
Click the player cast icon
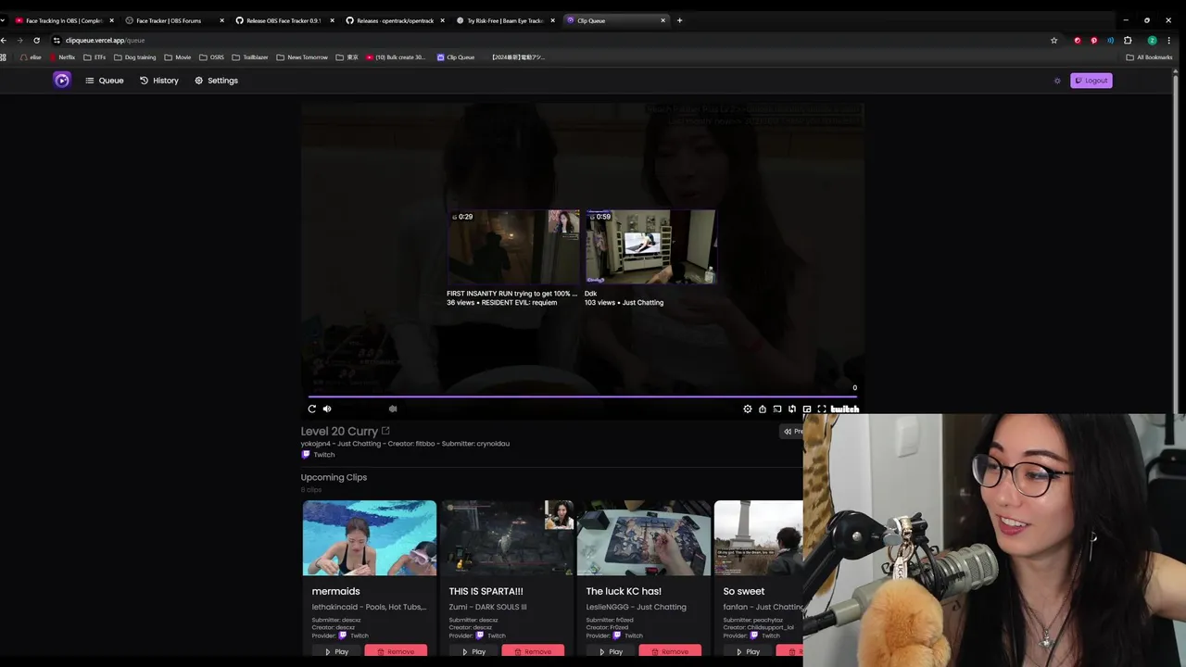(777, 409)
